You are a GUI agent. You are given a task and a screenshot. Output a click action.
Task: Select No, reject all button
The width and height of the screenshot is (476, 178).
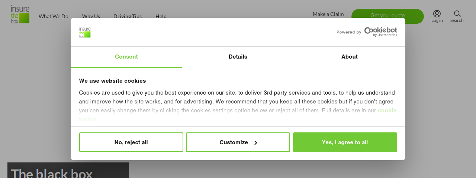(x=131, y=142)
